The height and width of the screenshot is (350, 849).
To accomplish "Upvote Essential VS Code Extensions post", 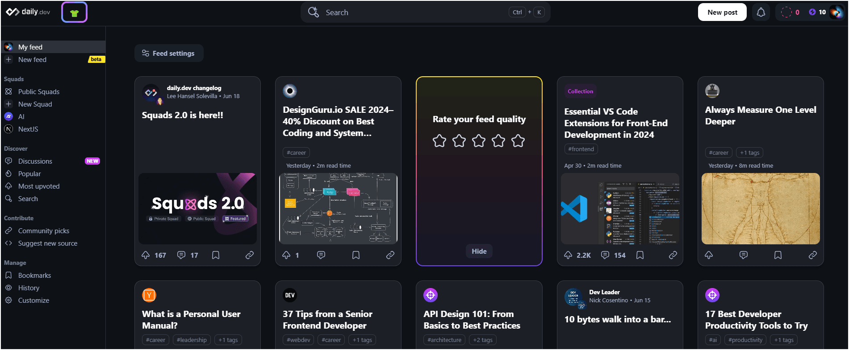I will click(x=568, y=255).
